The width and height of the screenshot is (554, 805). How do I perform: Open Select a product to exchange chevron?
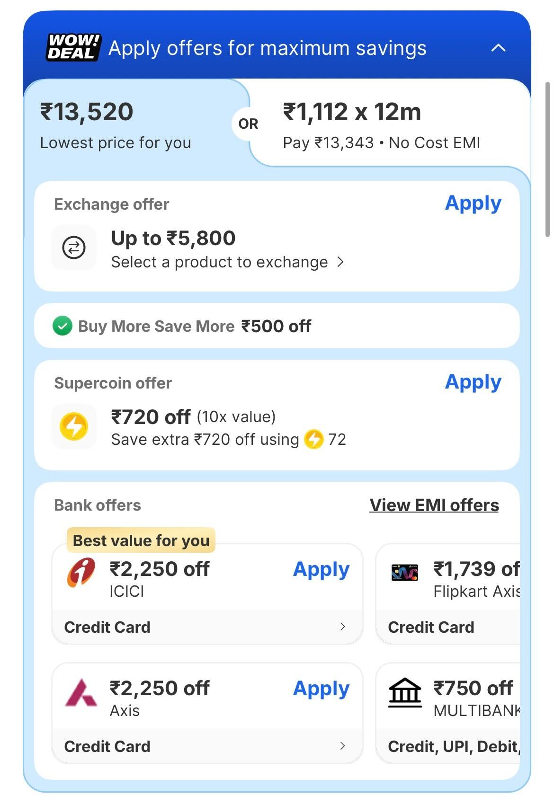[x=340, y=262]
